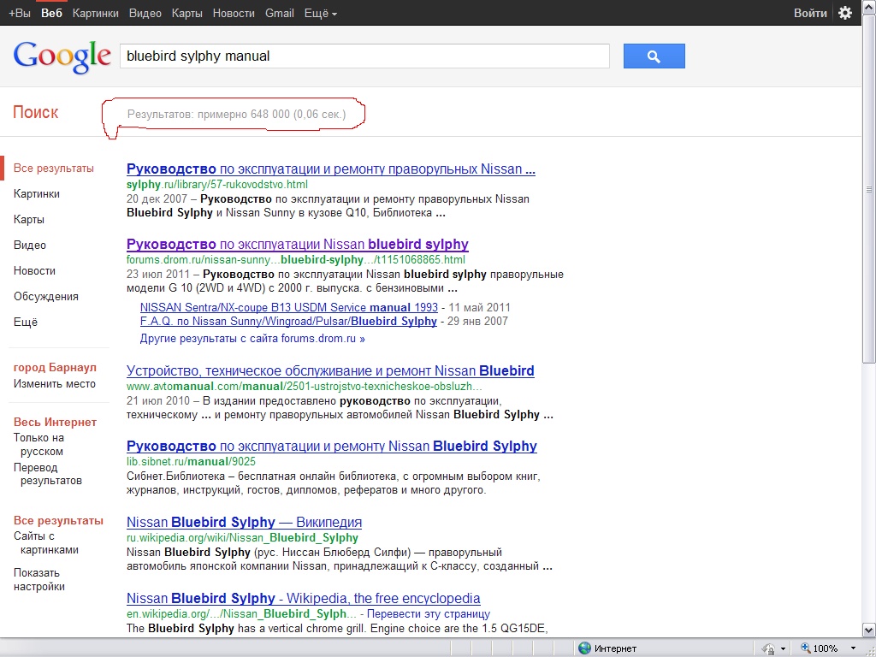The image size is (876, 657).
Task: Choose Только на русском filter
Action: tap(38, 445)
